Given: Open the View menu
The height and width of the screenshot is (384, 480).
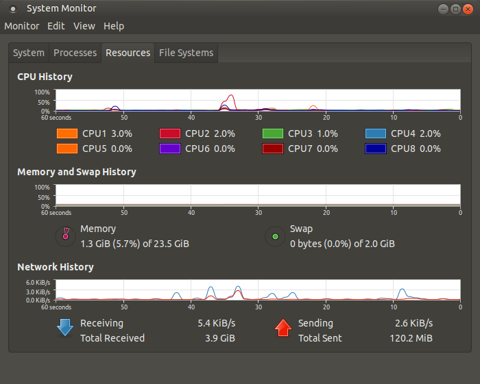Looking at the screenshot, I should 84,26.
